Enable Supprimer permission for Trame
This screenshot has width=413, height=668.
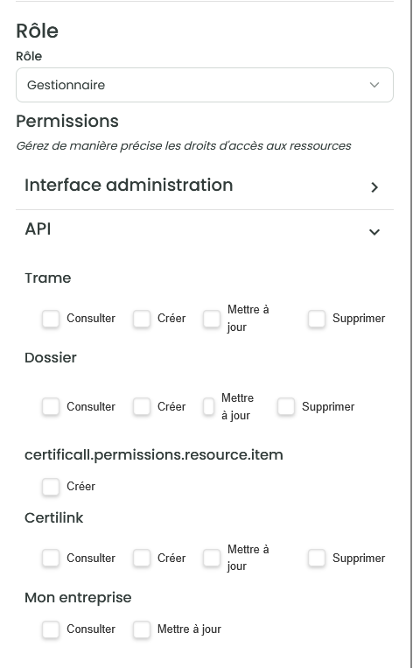(x=317, y=318)
